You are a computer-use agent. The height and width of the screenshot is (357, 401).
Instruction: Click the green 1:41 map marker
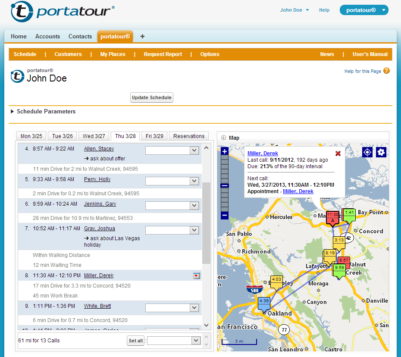coord(349,216)
